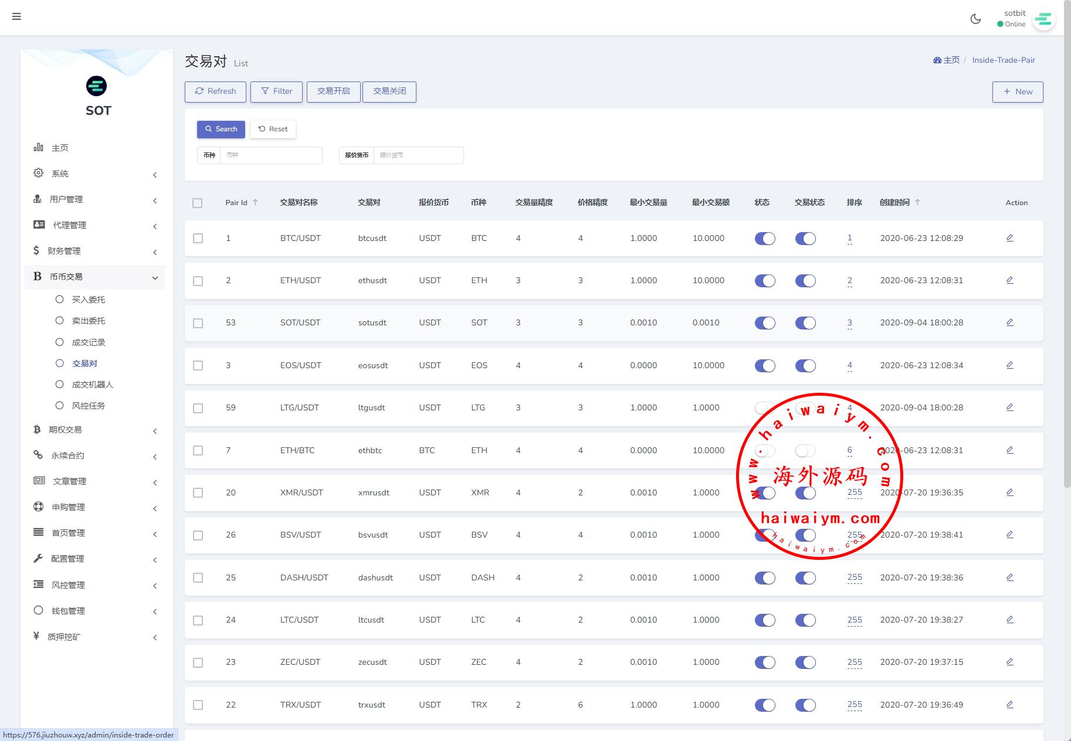Sort by 创建时间 arrow icon
The width and height of the screenshot is (1071, 741).
click(917, 202)
